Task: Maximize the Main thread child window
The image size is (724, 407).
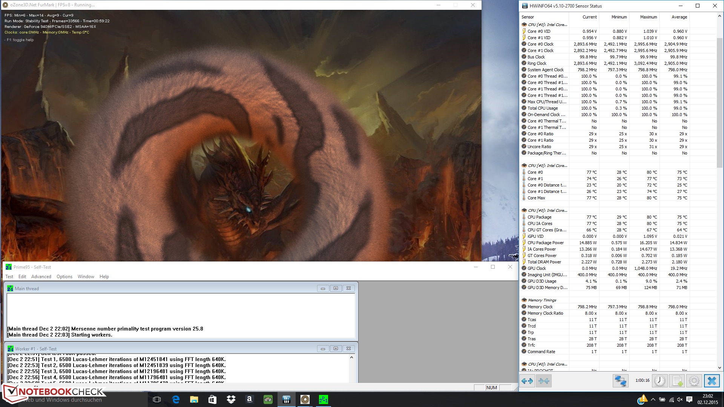Action: (336, 288)
